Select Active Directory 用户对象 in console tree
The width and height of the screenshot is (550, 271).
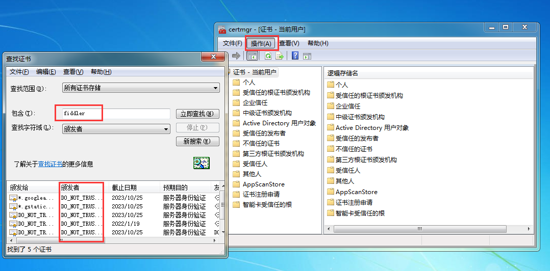[279, 123]
